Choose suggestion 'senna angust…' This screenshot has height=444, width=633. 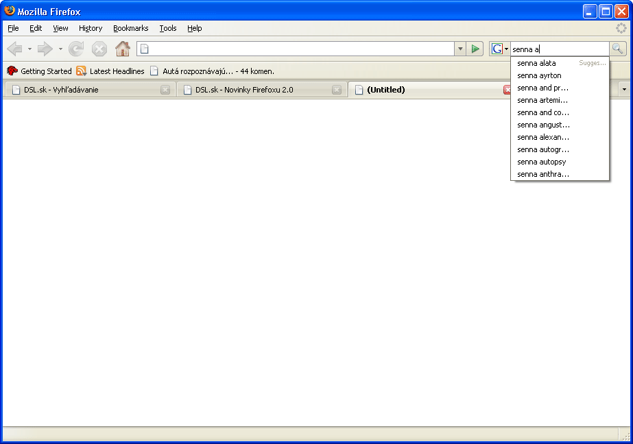tap(560, 125)
